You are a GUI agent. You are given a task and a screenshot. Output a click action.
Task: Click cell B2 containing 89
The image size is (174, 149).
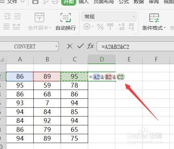[47, 76]
